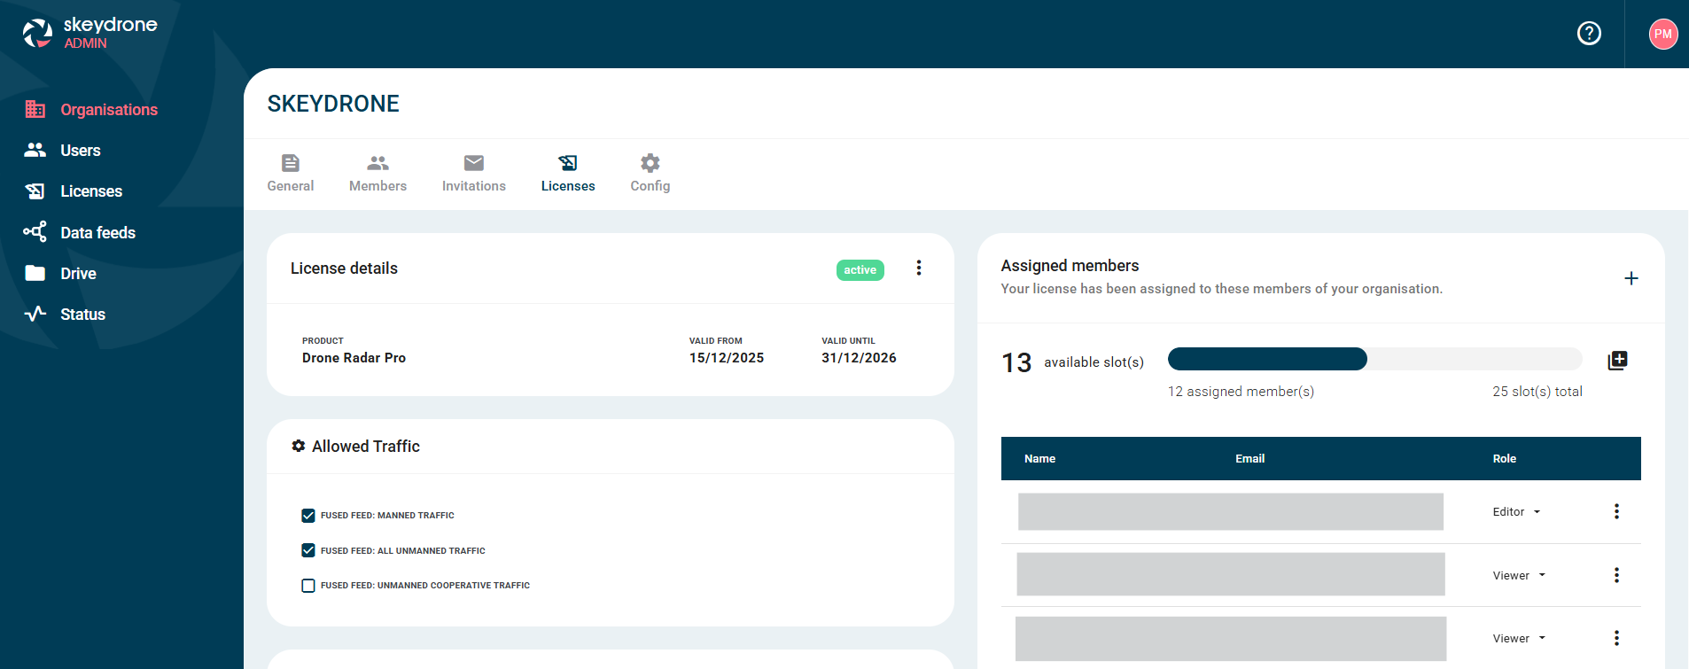Expand the last Viewer role dropdown
The width and height of the screenshot is (1689, 669).
click(x=1519, y=639)
